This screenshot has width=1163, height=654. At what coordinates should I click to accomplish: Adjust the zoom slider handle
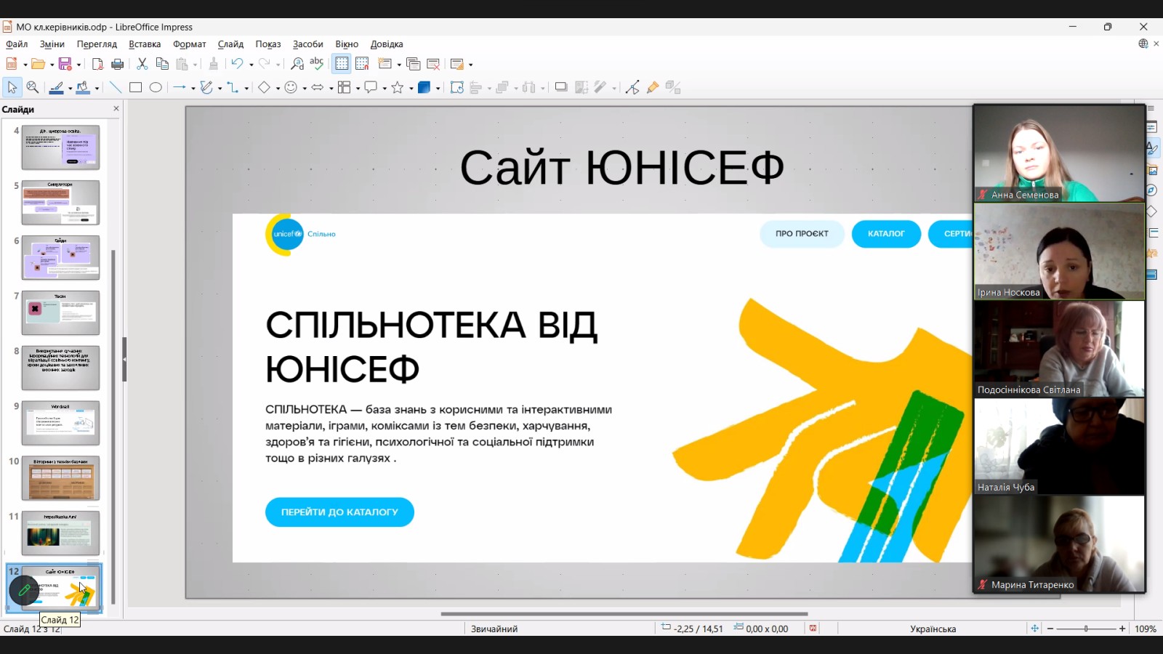tap(1086, 629)
